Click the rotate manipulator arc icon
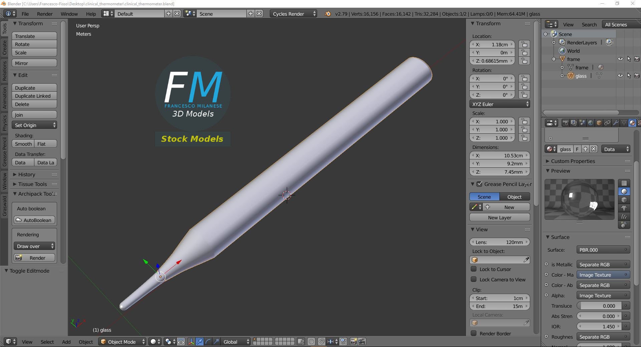This screenshot has height=347, width=641. 208,342
